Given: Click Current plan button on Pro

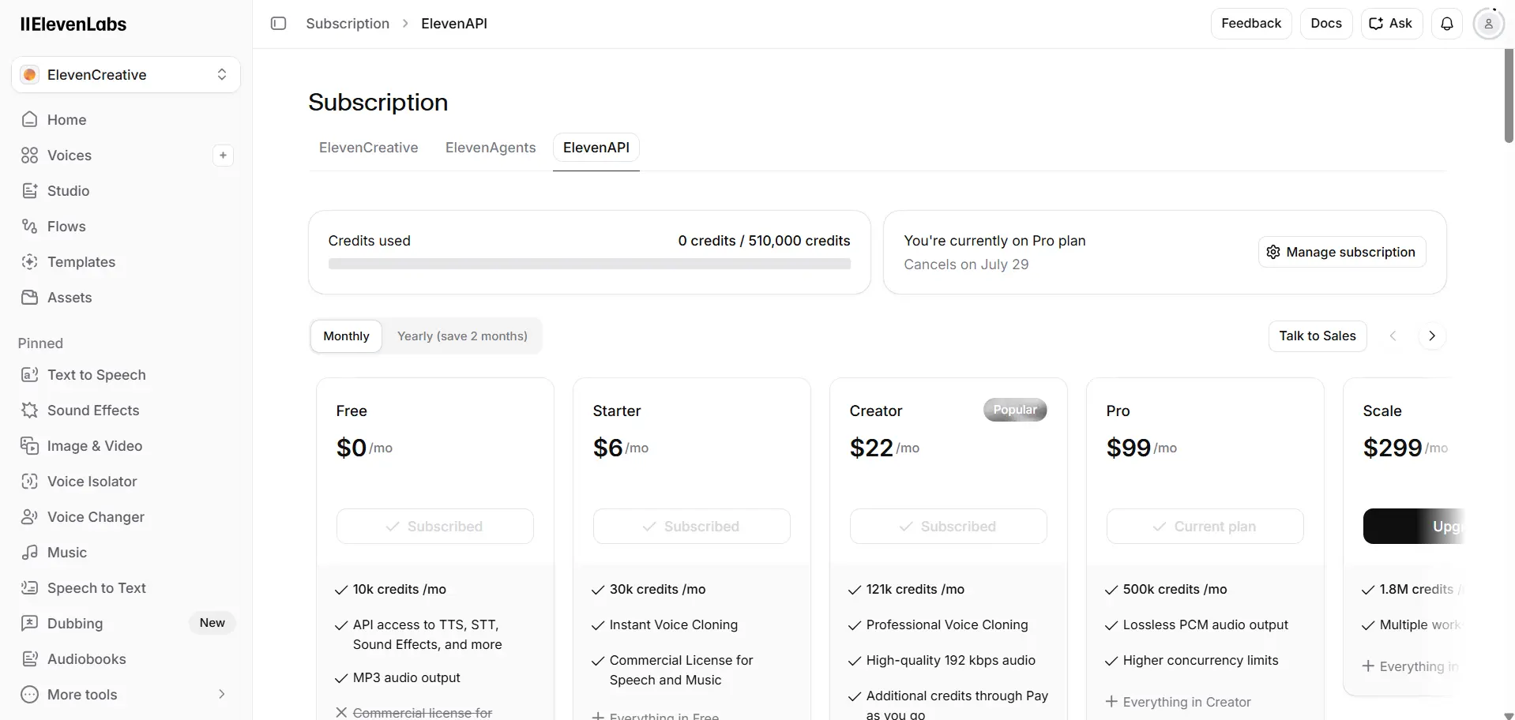Looking at the screenshot, I should [x=1205, y=527].
